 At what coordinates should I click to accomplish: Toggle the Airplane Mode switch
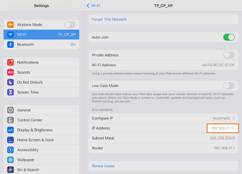70,25
